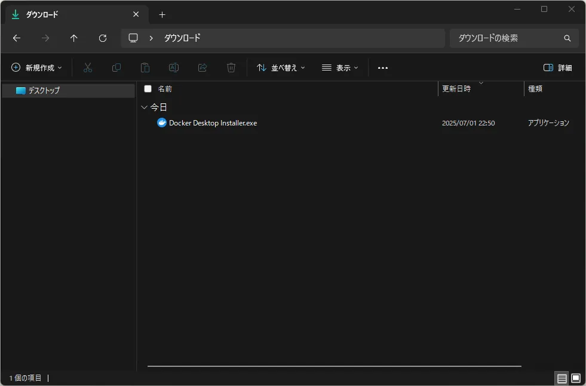
Task: Click the share icon in toolbar
Action: pyautogui.click(x=203, y=68)
